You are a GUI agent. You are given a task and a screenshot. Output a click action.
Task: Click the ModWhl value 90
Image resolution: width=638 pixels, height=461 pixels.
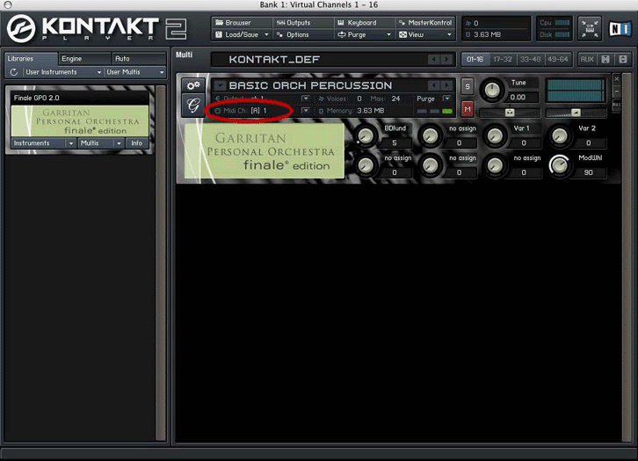[x=589, y=172]
